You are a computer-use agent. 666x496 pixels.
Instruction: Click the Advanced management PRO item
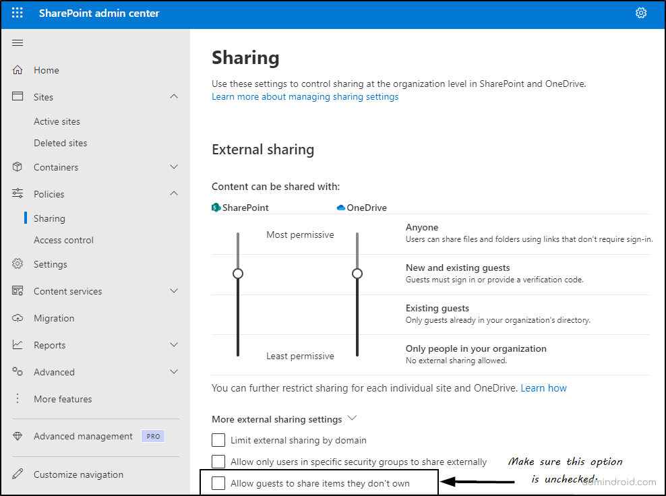[x=83, y=436]
